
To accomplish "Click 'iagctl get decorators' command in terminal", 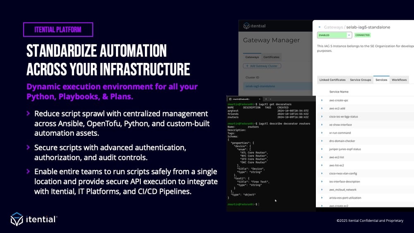I will pyautogui.click(x=275, y=104).
